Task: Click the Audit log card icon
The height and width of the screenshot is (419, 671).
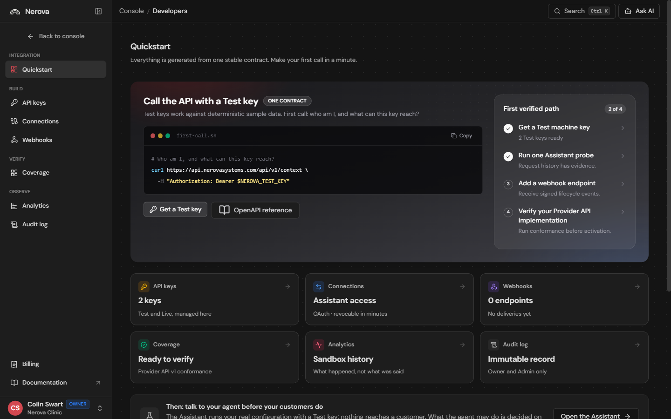Action: coord(493,345)
